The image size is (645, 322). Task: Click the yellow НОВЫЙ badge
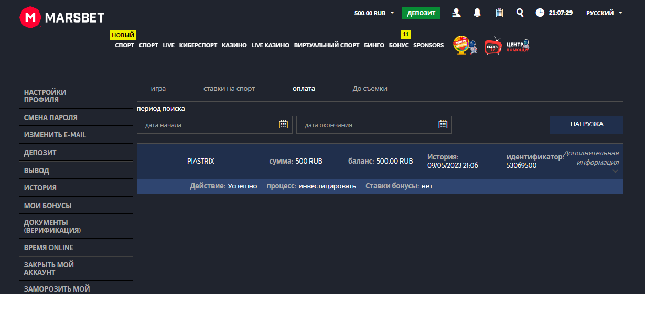pos(123,35)
